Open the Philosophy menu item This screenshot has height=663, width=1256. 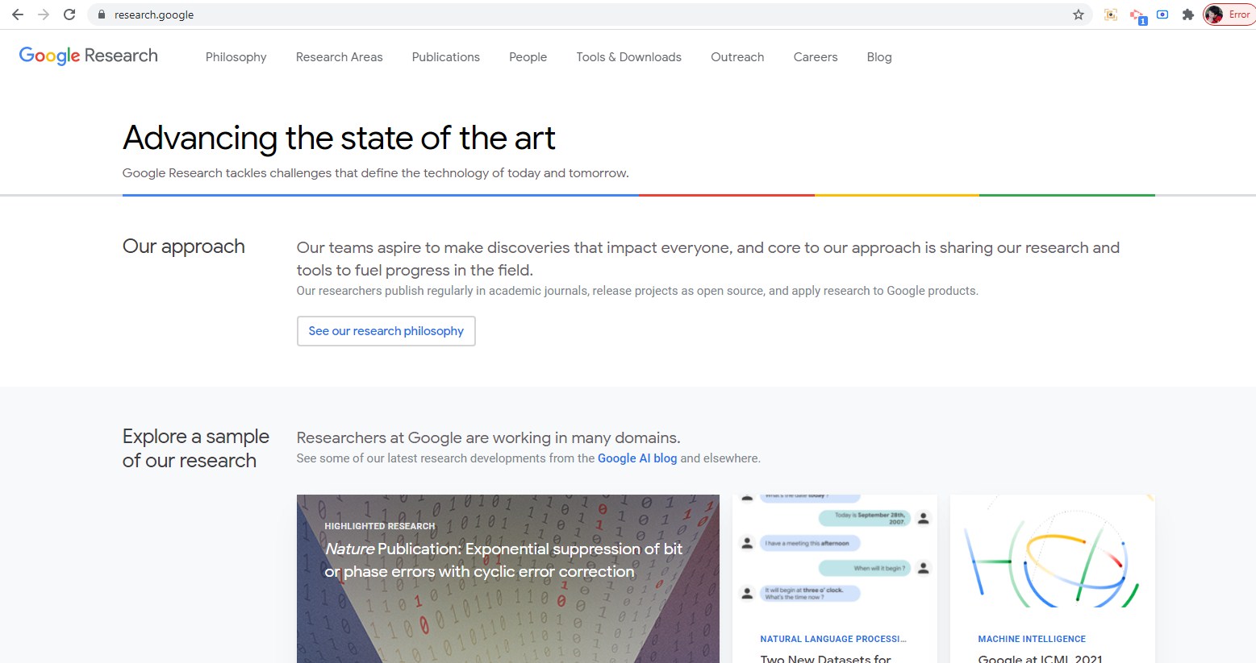click(x=236, y=57)
